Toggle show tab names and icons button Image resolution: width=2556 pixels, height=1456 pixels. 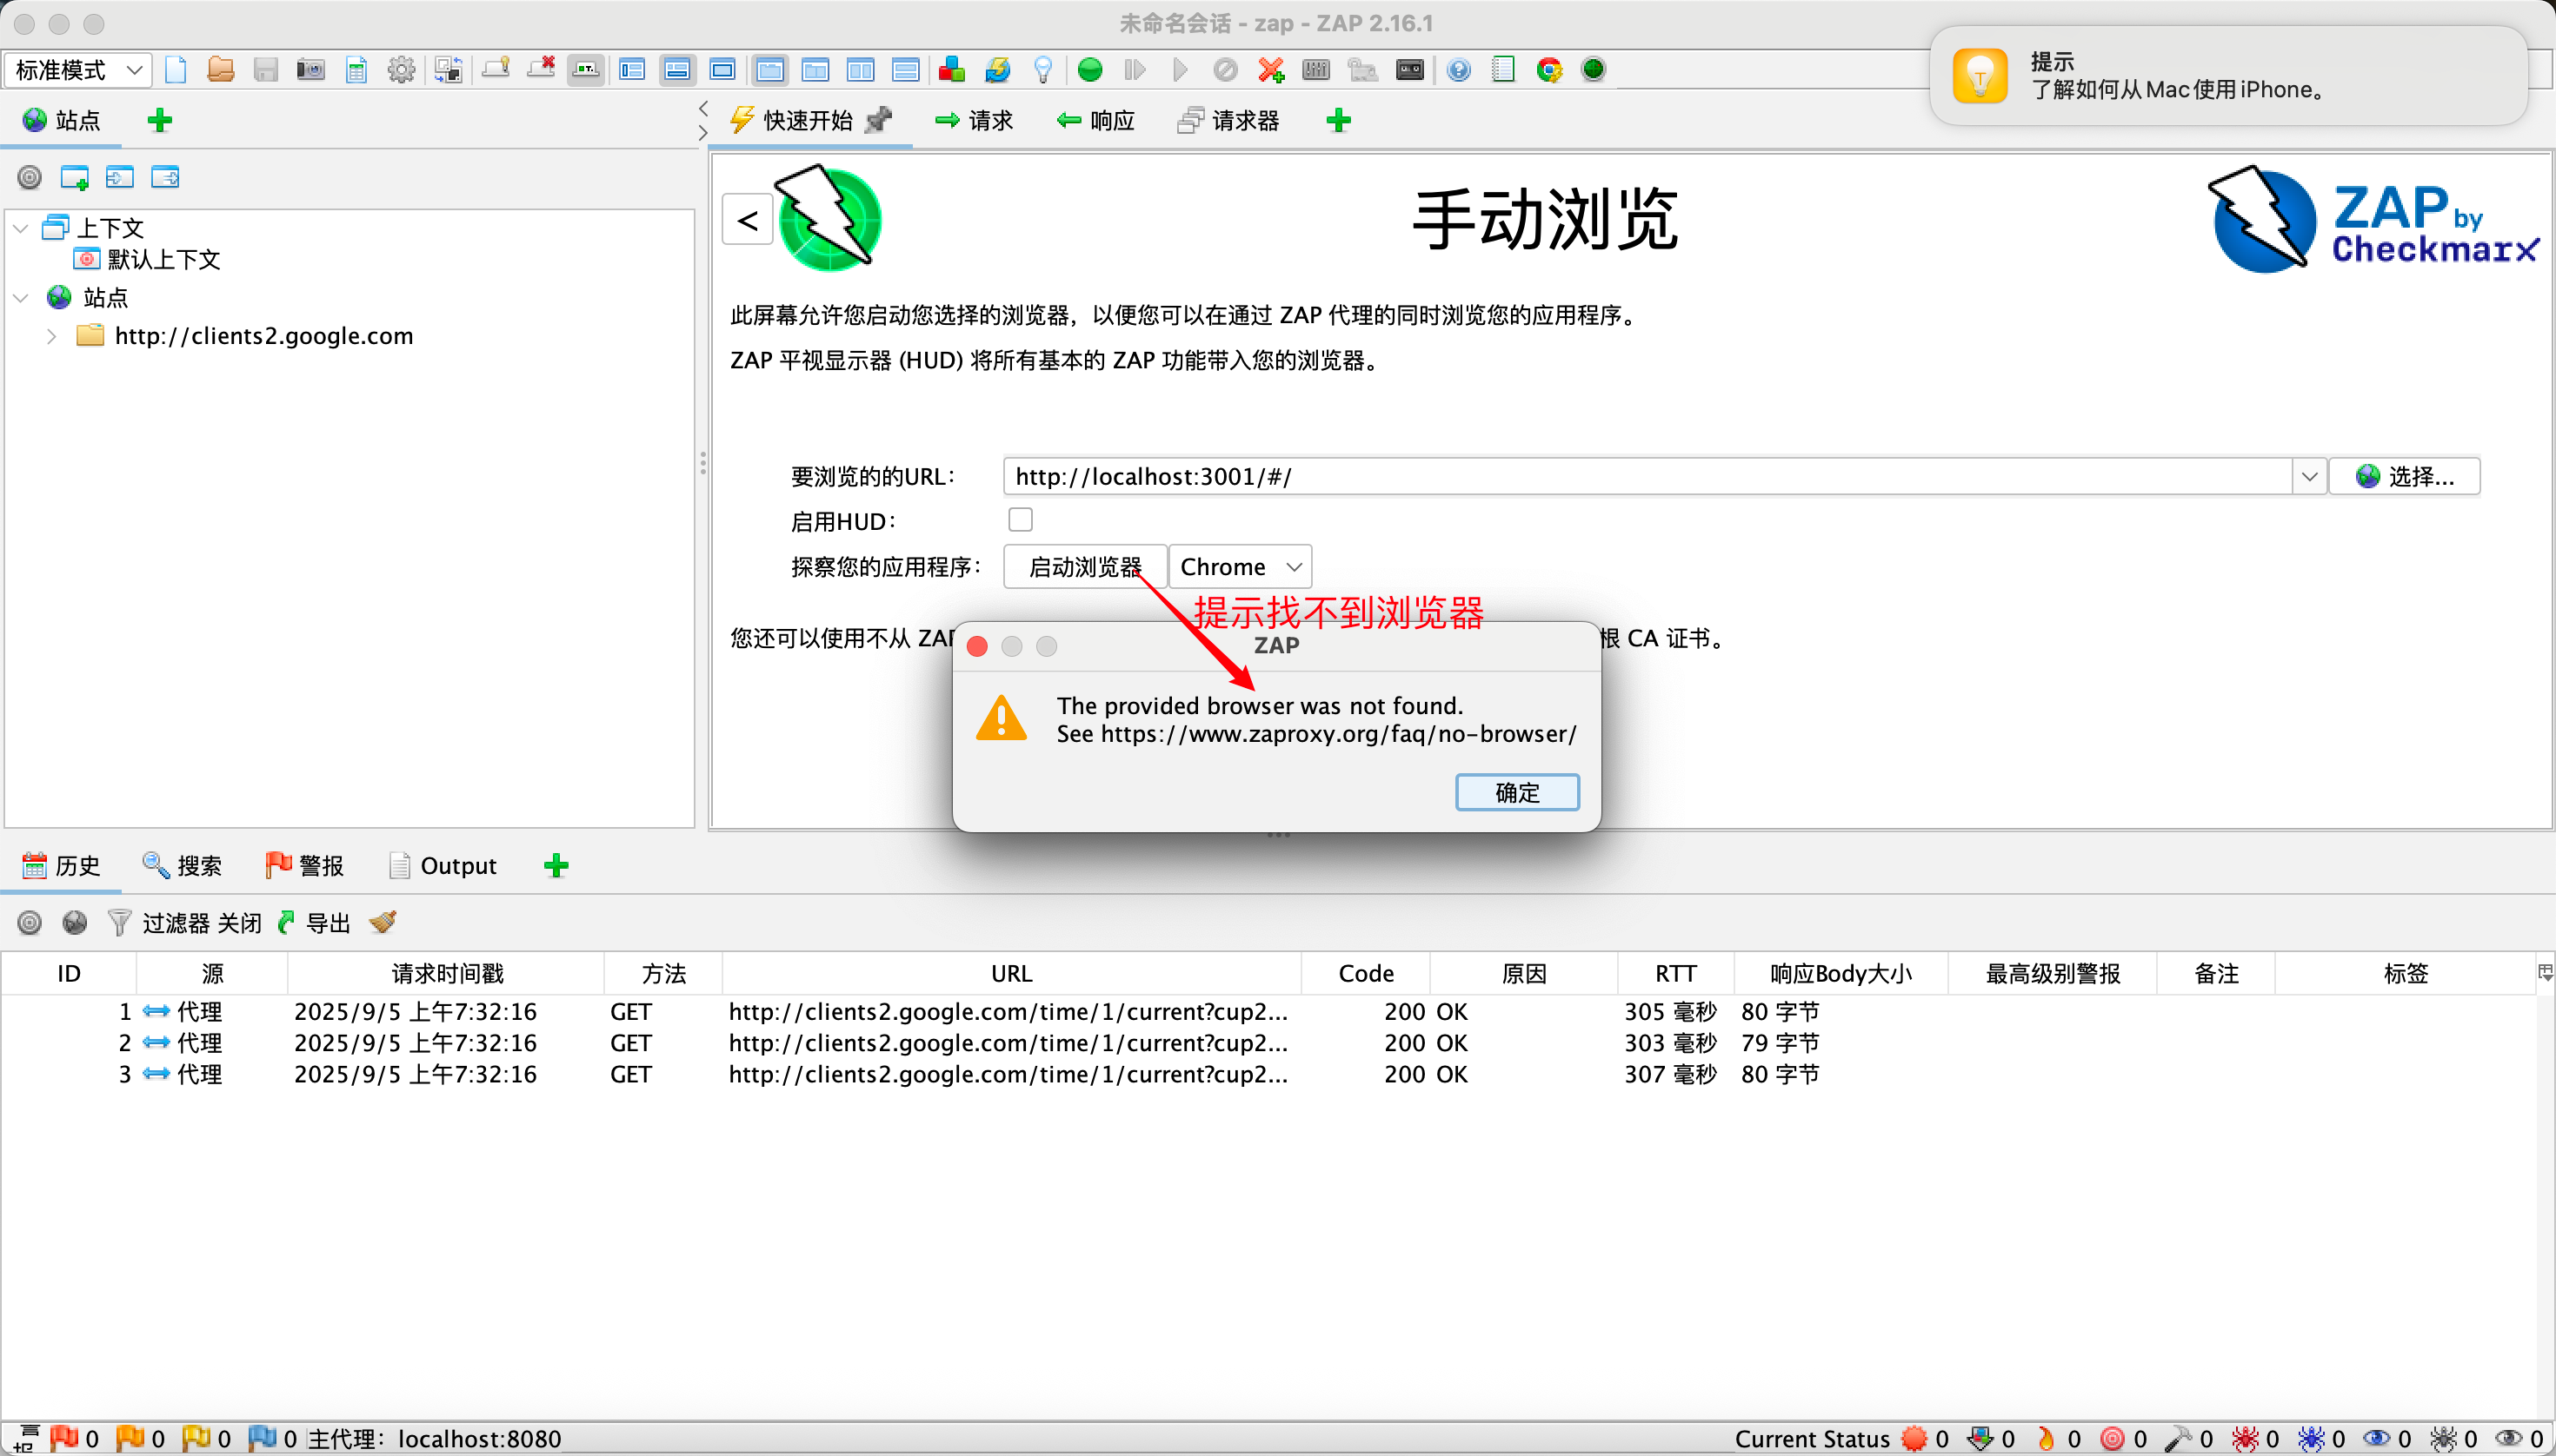click(x=585, y=70)
